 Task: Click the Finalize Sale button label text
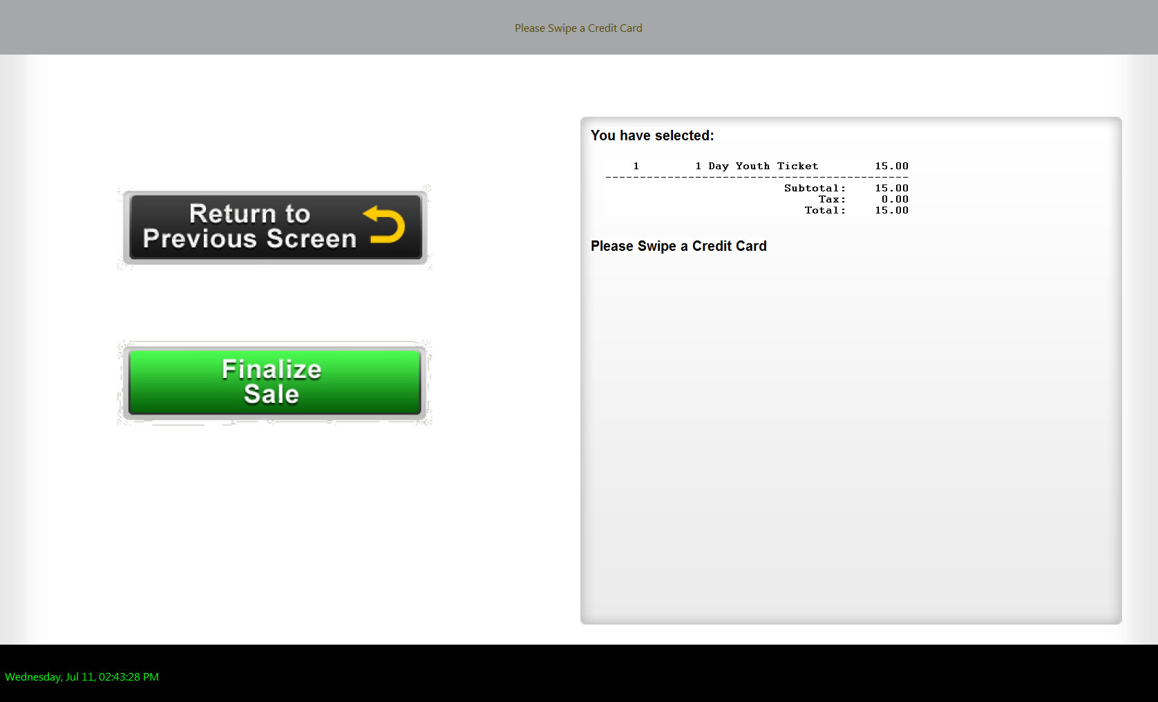point(272,381)
